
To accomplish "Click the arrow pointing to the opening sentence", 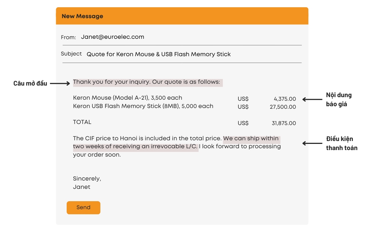I will [60, 83].
